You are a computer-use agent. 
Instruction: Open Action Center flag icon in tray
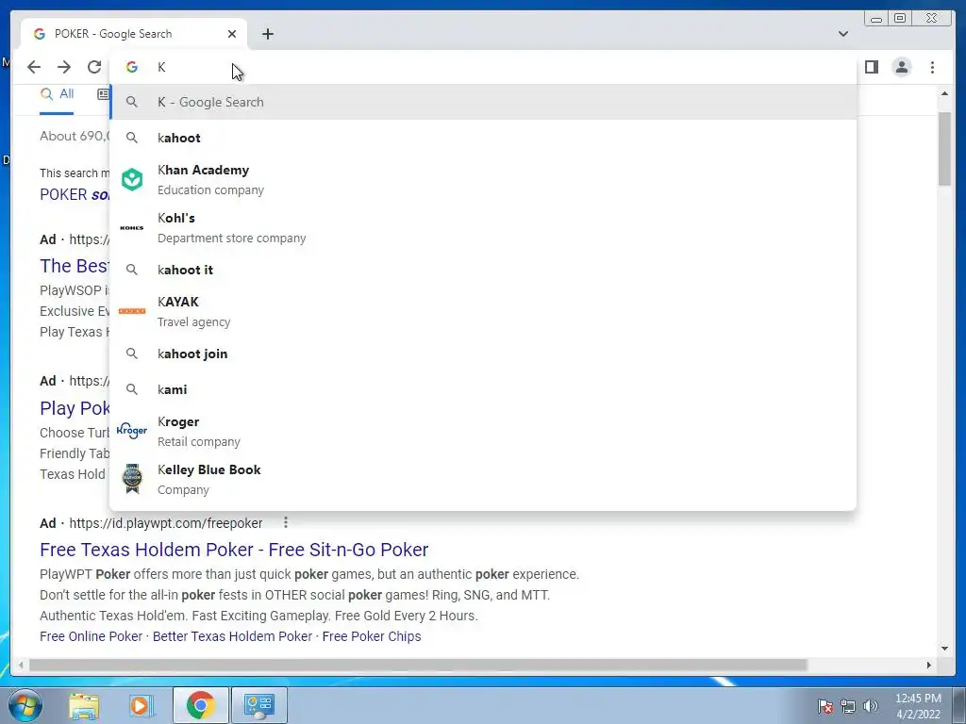[x=825, y=705]
